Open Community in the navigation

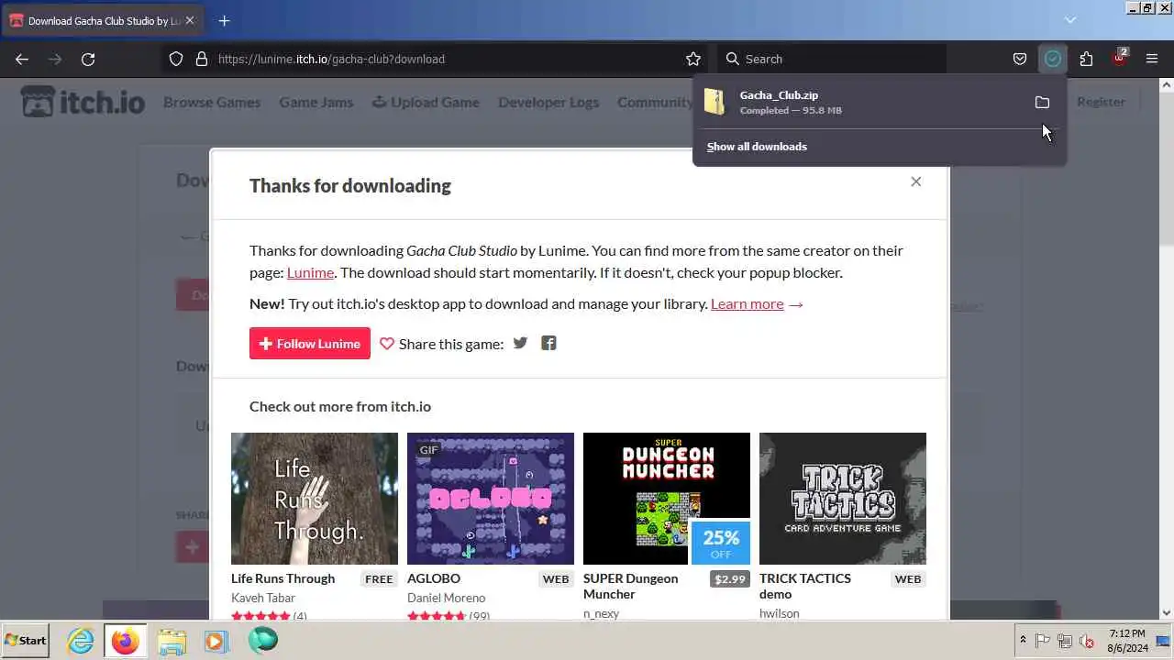click(655, 102)
